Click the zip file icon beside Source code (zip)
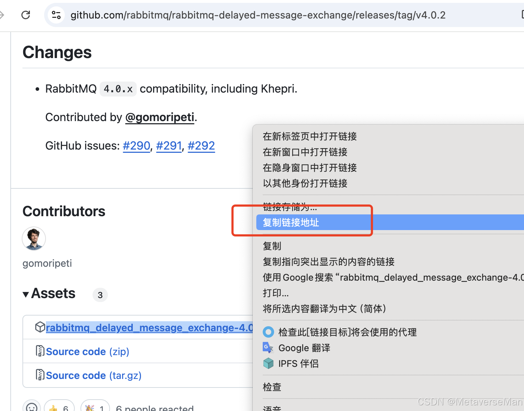The image size is (524, 411). (40, 351)
